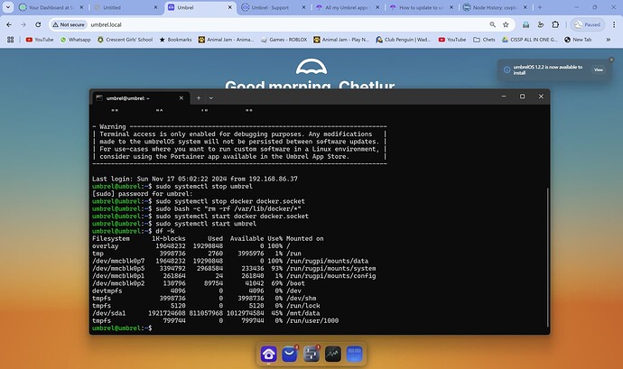Viewport: 623px width, 369px height.
Task: Open Crescent Girls' School bookmark
Action: click(x=125, y=40)
